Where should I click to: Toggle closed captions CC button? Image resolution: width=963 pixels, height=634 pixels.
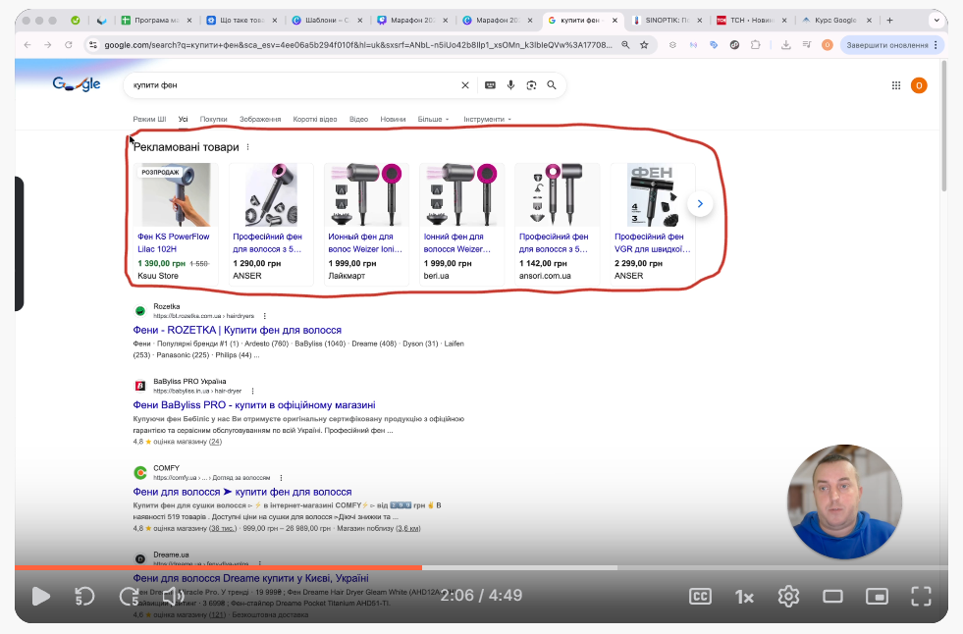700,596
